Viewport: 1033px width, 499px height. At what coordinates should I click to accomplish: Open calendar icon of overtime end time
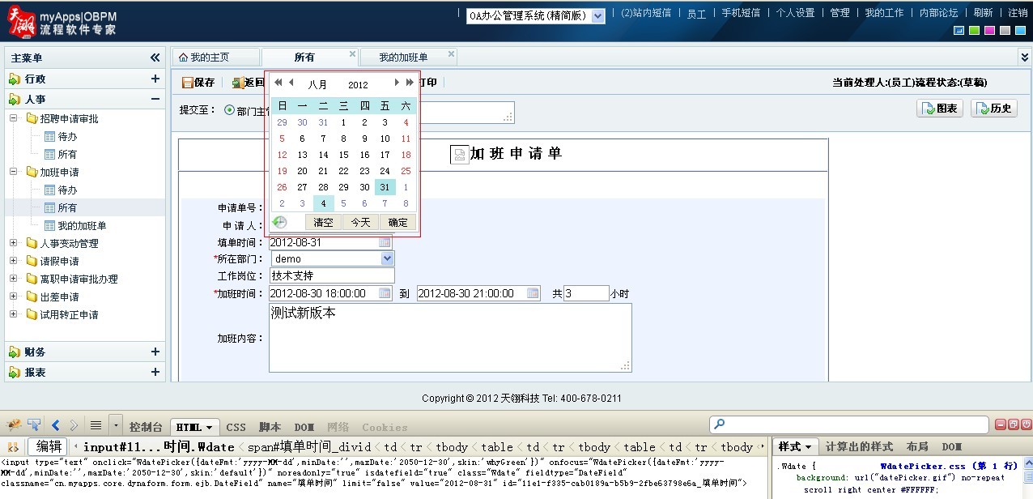click(x=534, y=293)
